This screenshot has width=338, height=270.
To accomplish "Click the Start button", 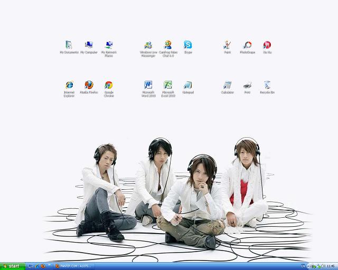I will tap(13, 266).
